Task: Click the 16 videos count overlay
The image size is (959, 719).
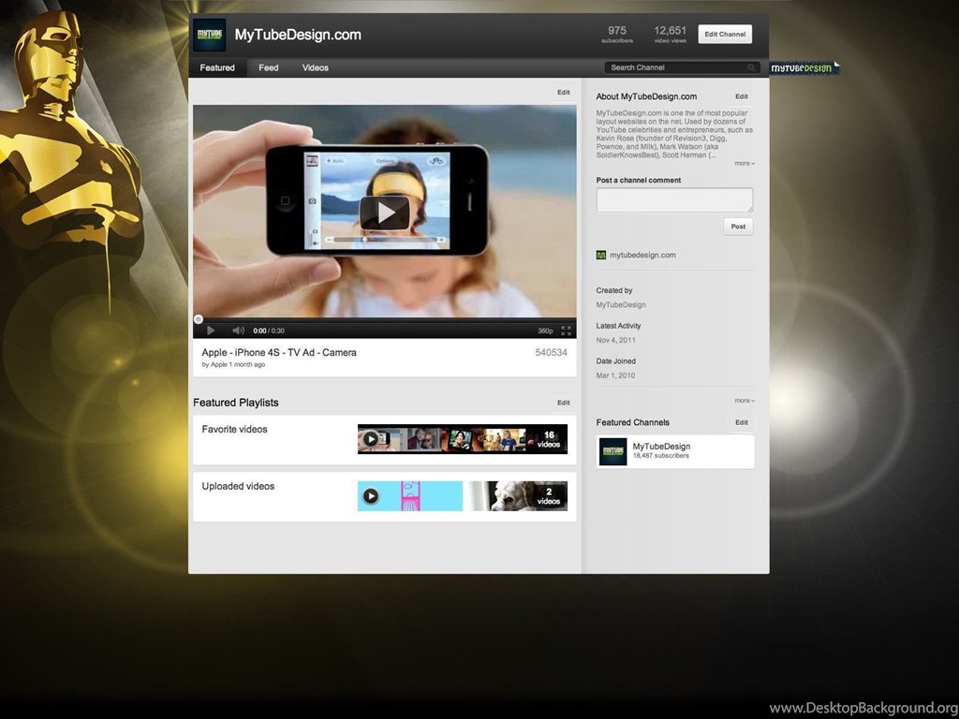Action: (549, 439)
